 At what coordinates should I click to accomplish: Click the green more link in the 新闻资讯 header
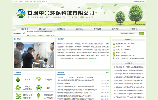click(107, 73)
